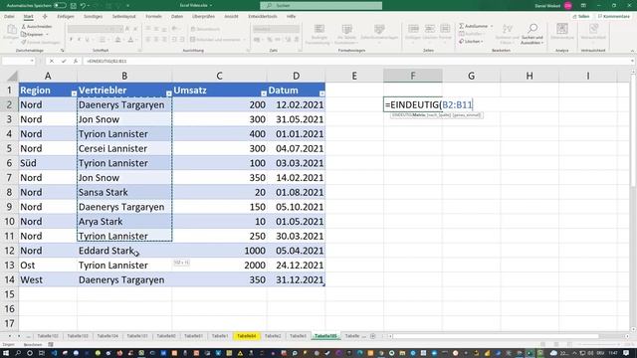Image resolution: width=637 pixels, height=358 pixels.
Task: Click the date cell 24.12.2021
Action: 297,266
